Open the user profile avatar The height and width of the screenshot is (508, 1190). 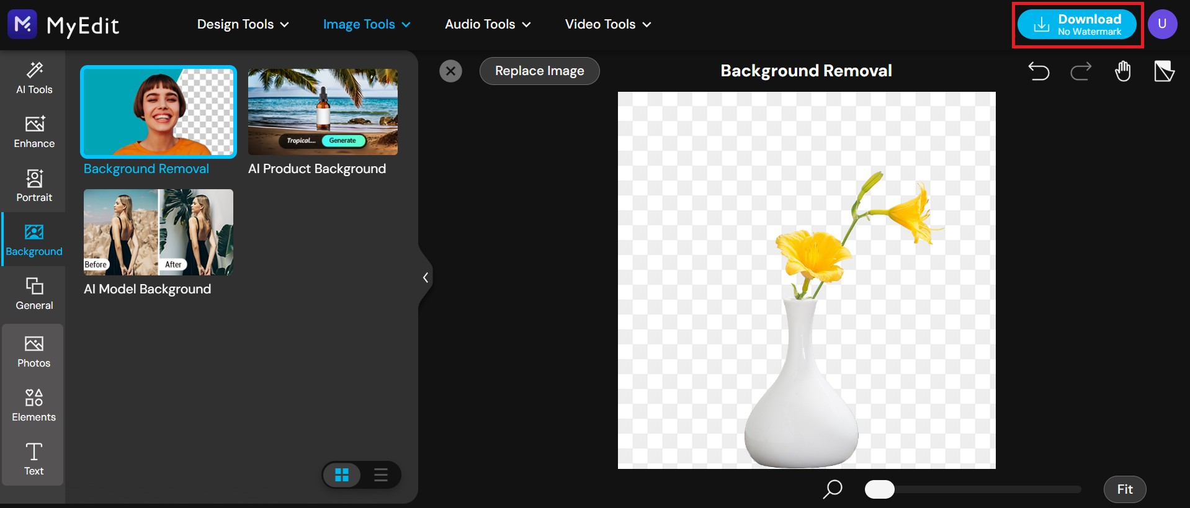pos(1162,24)
